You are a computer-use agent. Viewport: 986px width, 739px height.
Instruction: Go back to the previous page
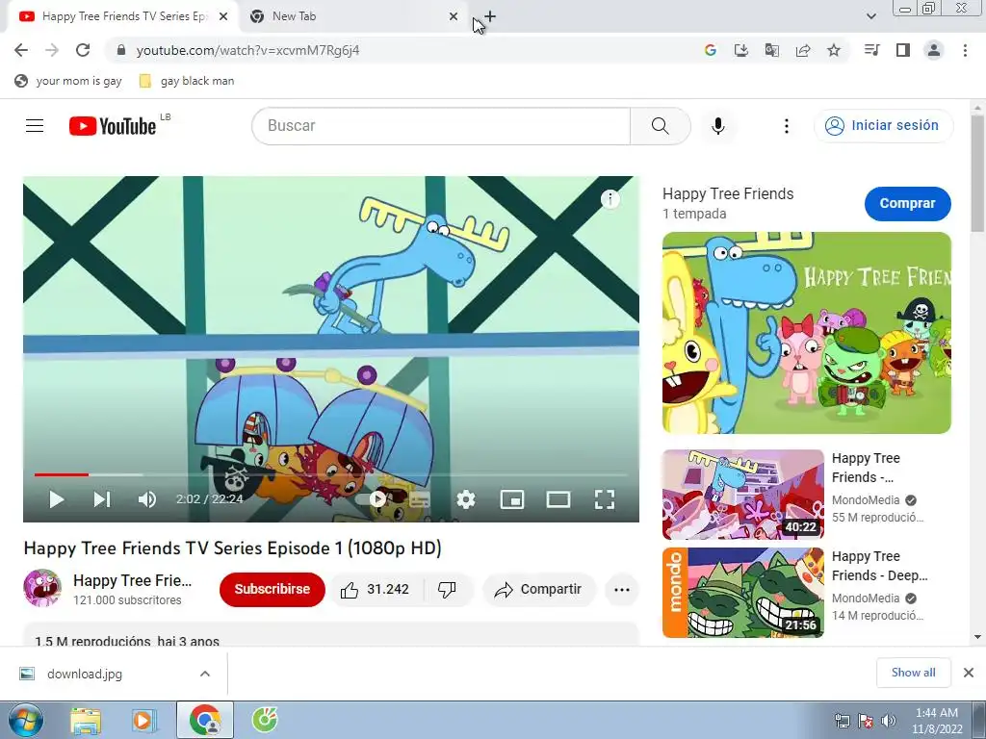click(x=21, y=50)
